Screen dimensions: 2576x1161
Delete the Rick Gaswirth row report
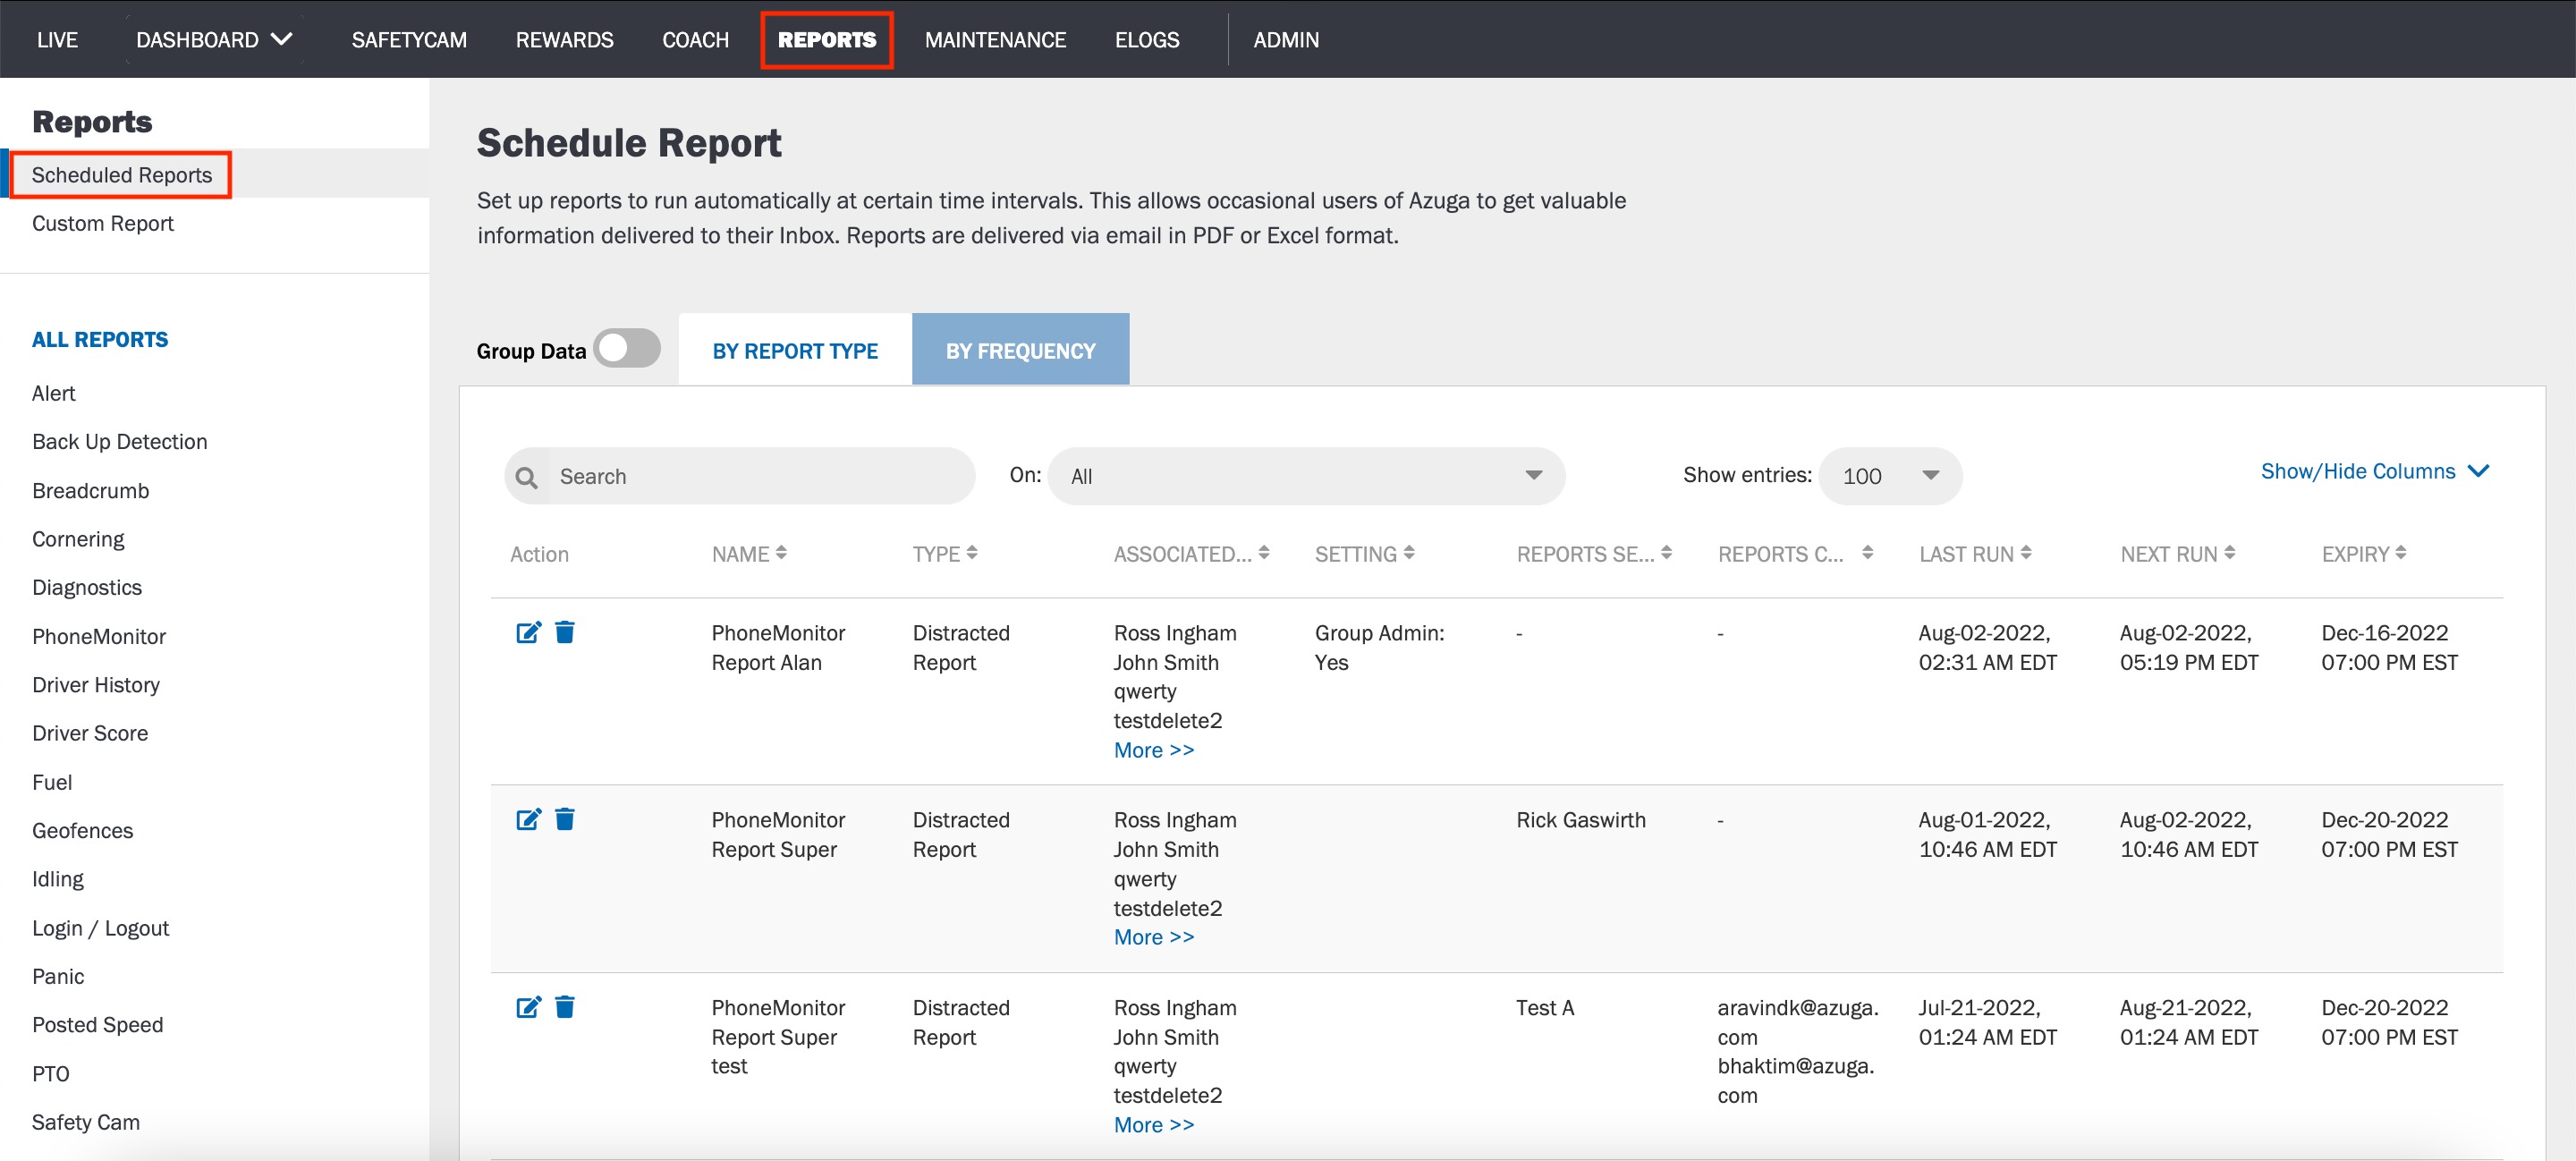click(565, 819)
